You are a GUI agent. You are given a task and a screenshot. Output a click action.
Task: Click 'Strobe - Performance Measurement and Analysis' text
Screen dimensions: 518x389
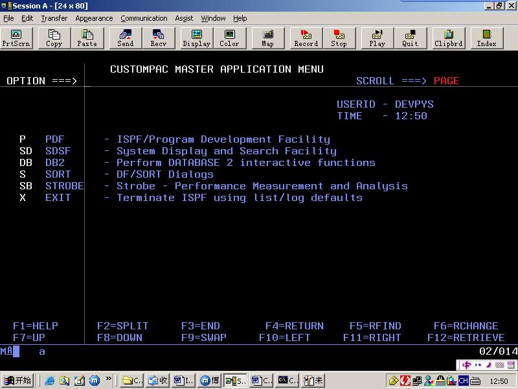(x=262, y=186)
